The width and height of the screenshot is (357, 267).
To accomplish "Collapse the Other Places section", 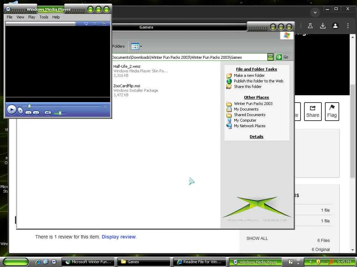I will (x=256, y=97).
